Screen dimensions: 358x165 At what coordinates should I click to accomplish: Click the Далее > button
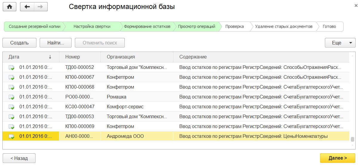[337, 158]
